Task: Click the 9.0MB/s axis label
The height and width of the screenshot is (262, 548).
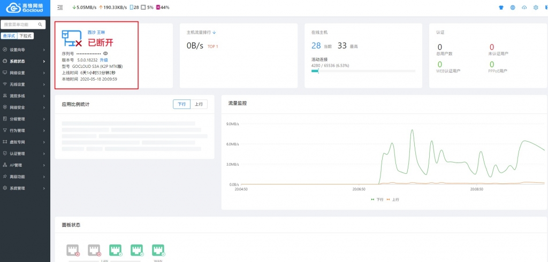Action: [233, 124]
